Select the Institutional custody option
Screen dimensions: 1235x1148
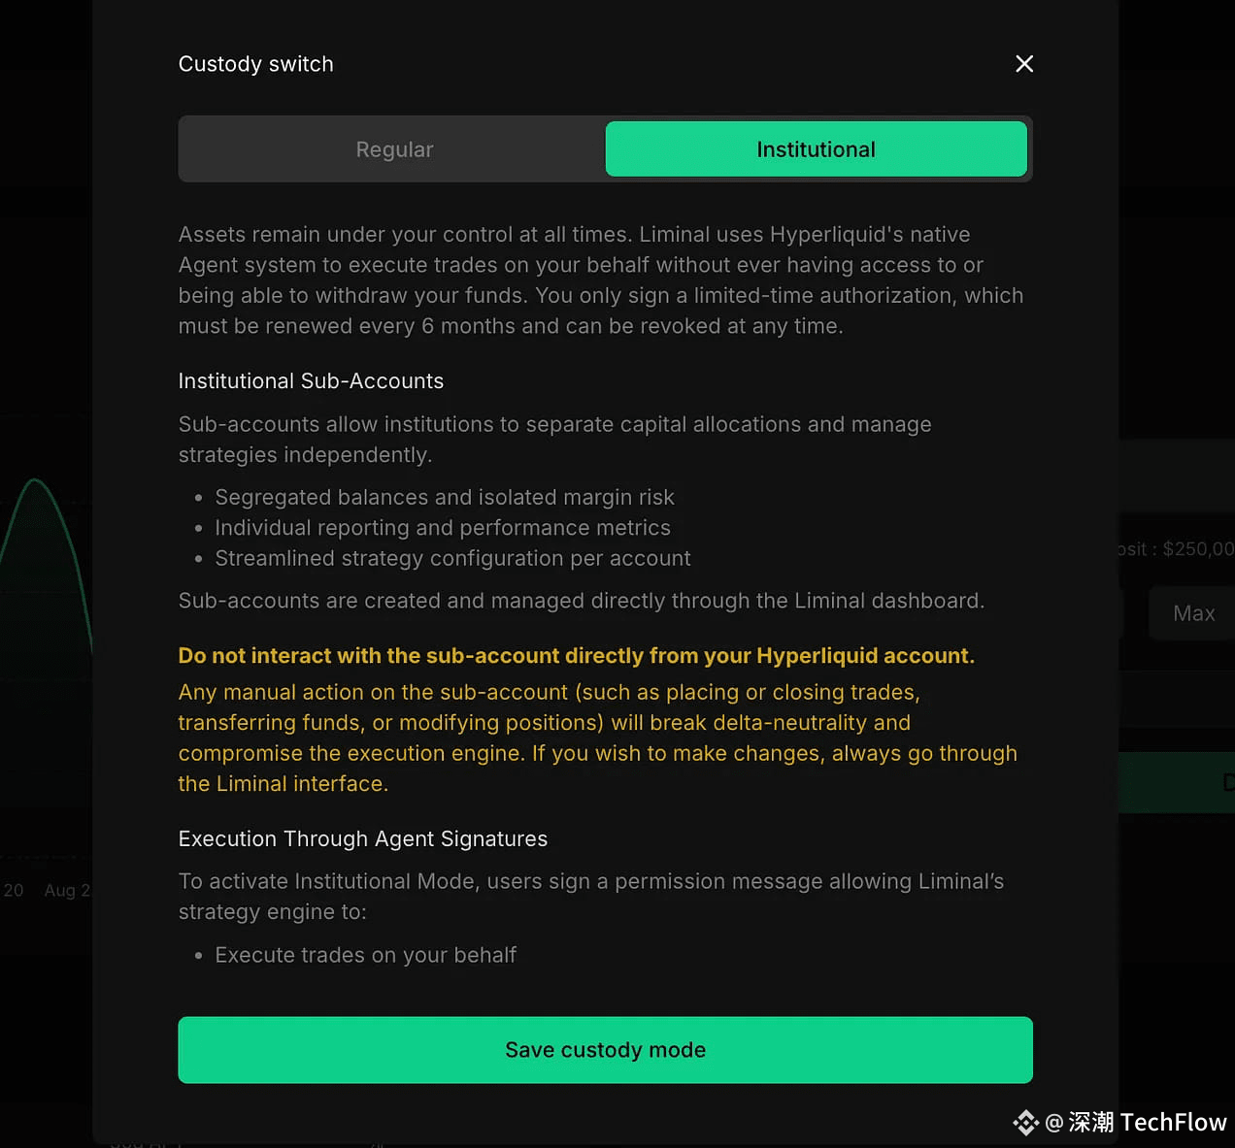[x=816, y=149]
